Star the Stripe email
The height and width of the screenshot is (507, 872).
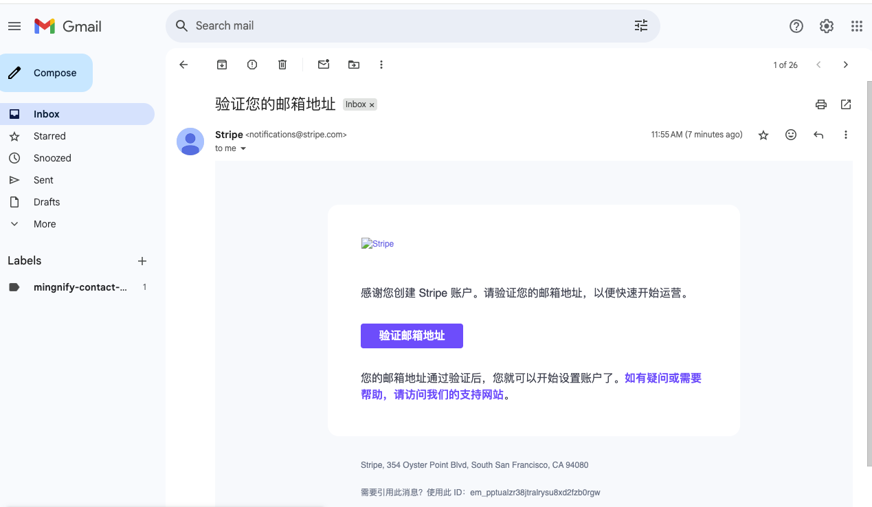point(763,135)
